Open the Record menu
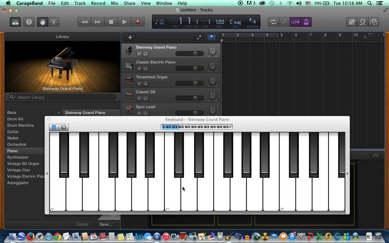Image resolution: width=389 pixels, height=243 pixels. tap(98, 3)
